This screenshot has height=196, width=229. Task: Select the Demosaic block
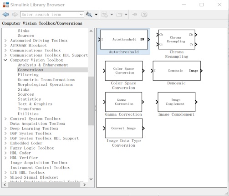[177, 71]
